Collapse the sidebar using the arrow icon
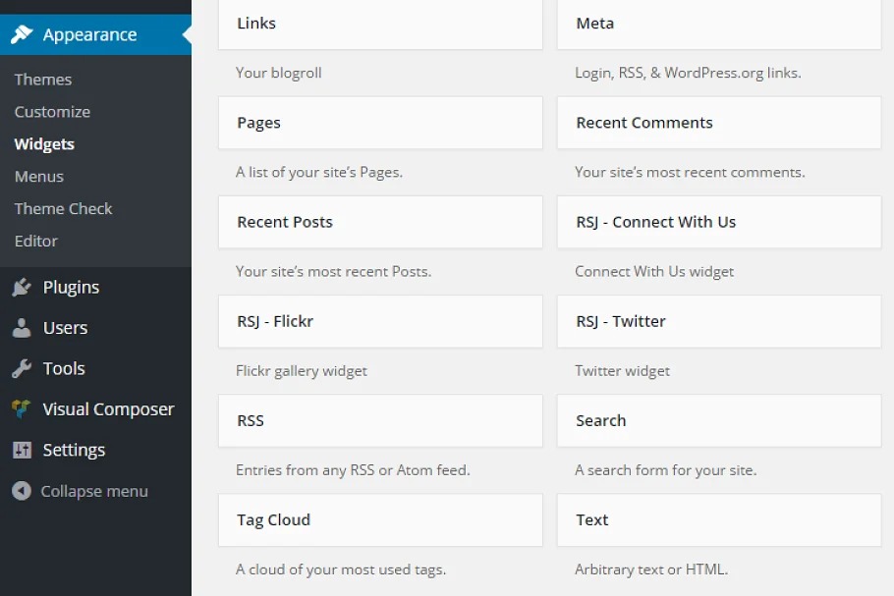894x596 pixels. [22, 491]
